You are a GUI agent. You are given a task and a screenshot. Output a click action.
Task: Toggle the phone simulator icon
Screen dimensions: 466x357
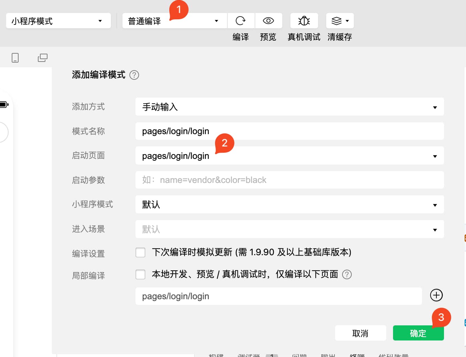tap(15, 57)
